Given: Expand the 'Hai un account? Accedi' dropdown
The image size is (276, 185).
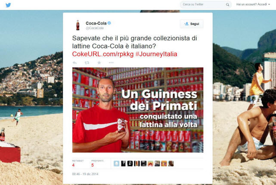Looking at the screenshot, I should pos(253,4).
